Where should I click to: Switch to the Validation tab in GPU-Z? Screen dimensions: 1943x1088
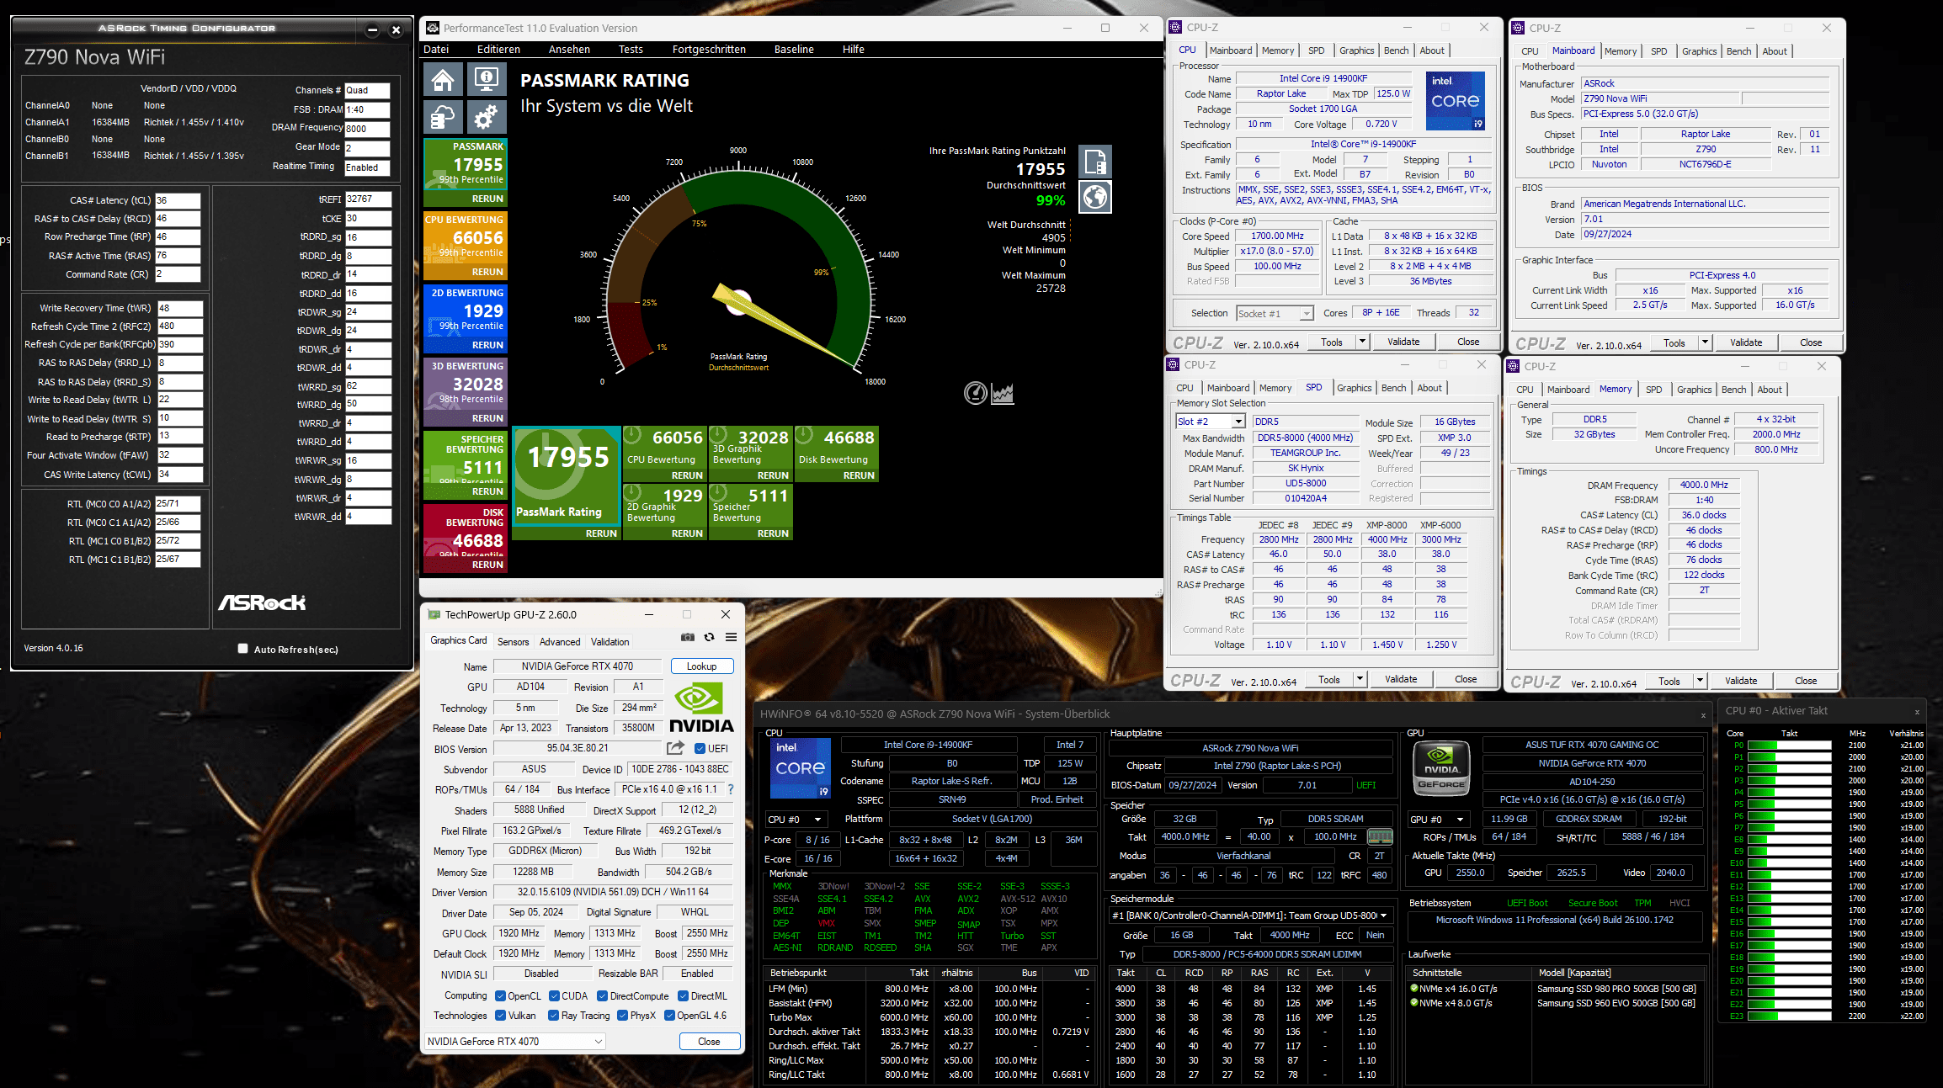click(610, 641)
